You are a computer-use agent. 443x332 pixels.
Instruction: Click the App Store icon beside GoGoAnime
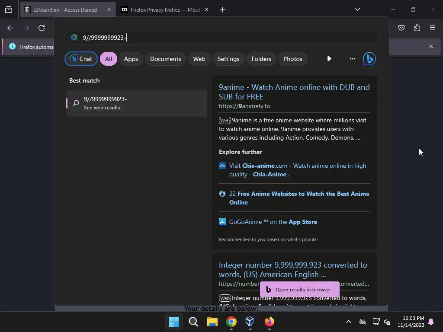222,222
